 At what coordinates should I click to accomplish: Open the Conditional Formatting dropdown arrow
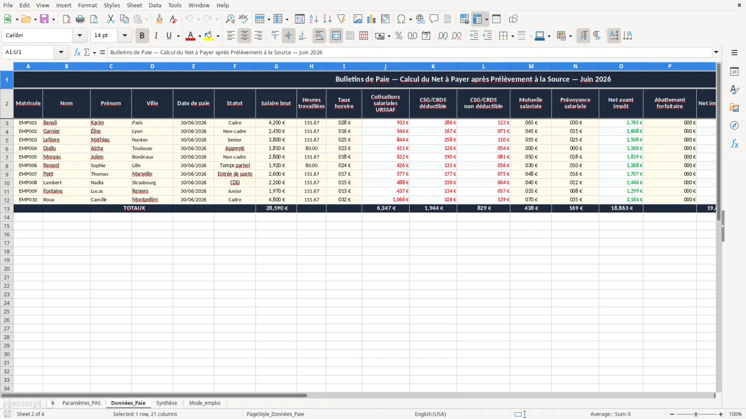click(570, 36)
